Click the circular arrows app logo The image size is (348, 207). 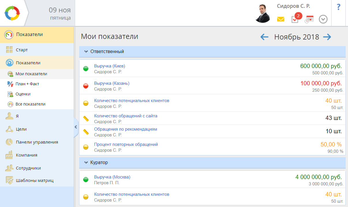click(x=12, y=13)
